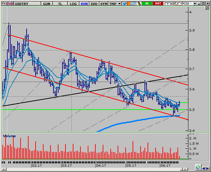The image size is (211, 172).
Task: Open the SYM menu
Action: pos(104,3)
